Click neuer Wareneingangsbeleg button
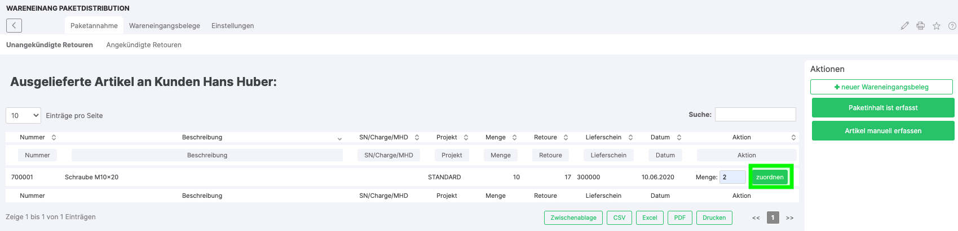958x231 pixels. tap(881, 87)
